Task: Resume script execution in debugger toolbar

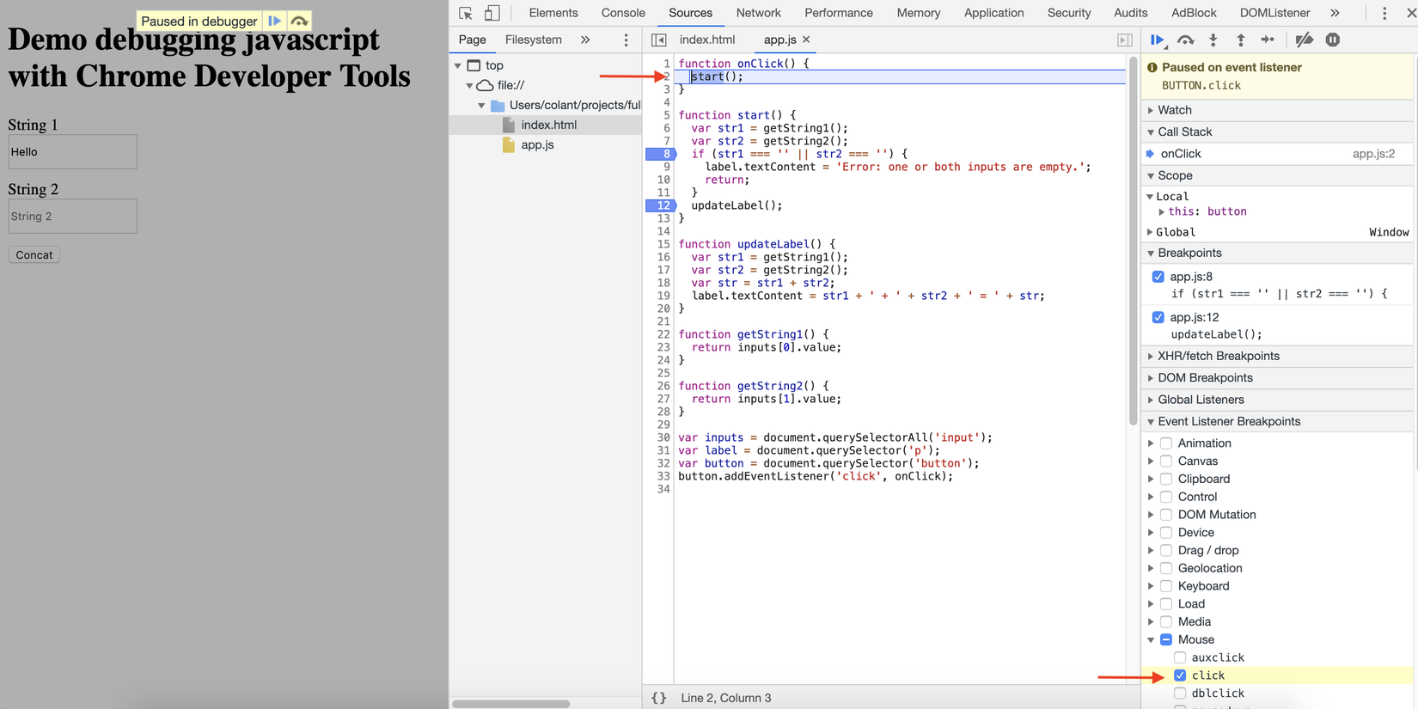Action: [1158, 40]
